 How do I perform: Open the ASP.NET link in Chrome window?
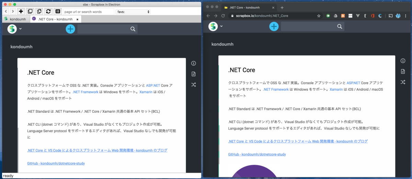[353, 83]
